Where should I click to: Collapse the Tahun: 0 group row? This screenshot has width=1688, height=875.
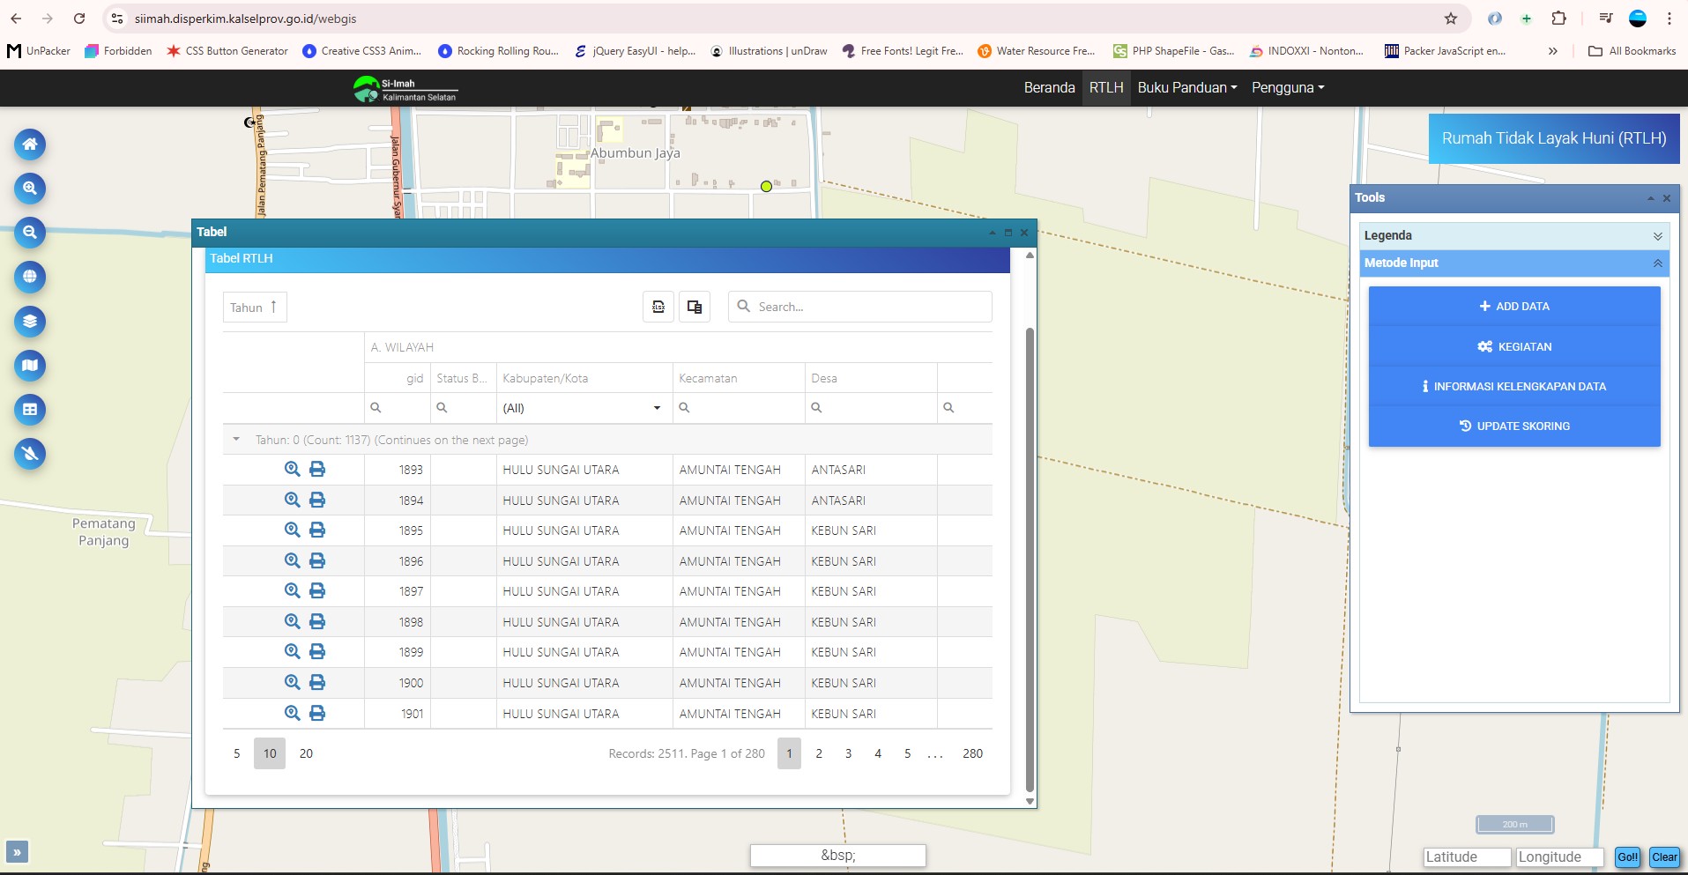point(236,440)
